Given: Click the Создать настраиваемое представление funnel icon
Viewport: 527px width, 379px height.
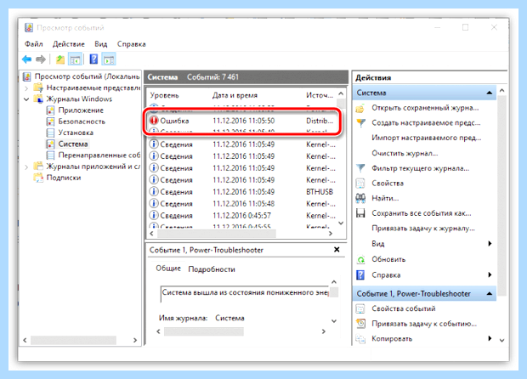Looking at the screenshot, I should 360,123.
